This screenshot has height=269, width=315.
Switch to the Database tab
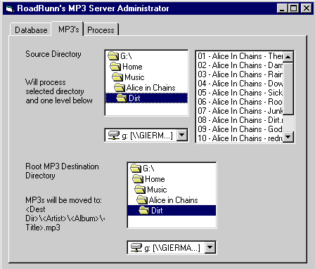click(31, 29)
